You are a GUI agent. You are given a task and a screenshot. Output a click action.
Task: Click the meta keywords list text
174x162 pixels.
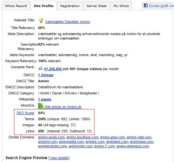tap(83, 55)
